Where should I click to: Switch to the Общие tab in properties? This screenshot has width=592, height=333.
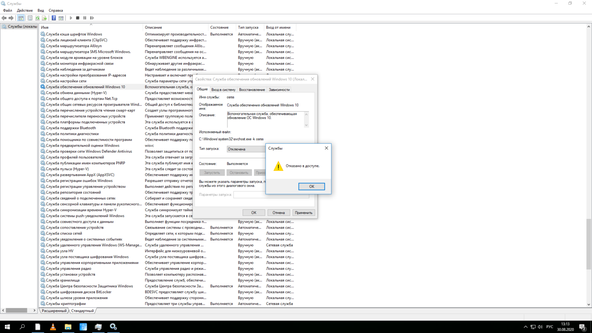(202, 89)
